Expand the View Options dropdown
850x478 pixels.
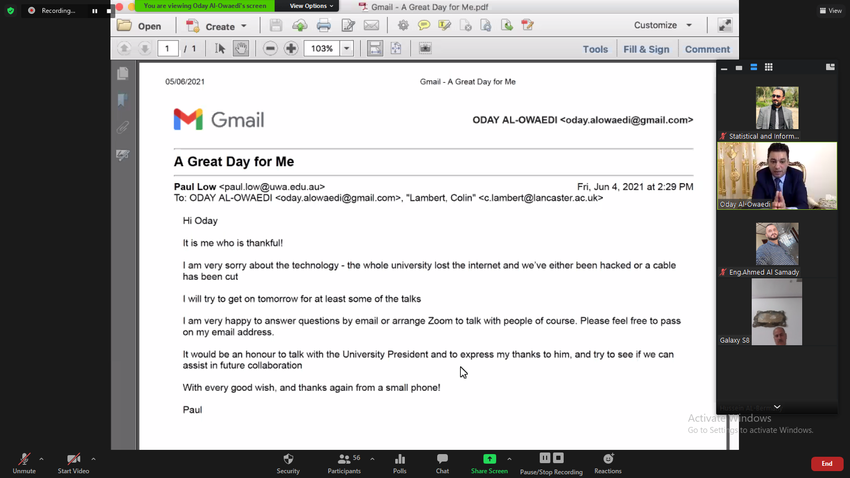(x=311, y=6)
